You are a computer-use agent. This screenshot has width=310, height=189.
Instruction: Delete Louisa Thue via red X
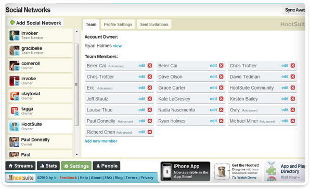tap(150, 110)
